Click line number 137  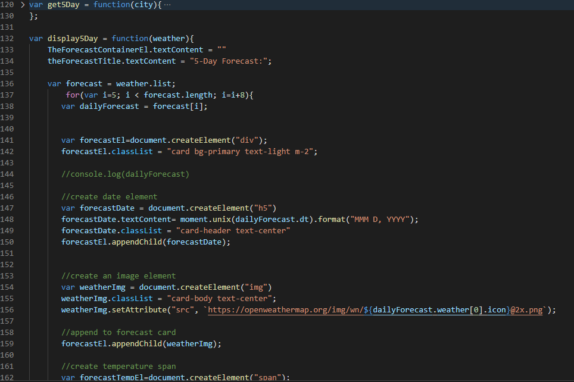[x=7, y=95]
